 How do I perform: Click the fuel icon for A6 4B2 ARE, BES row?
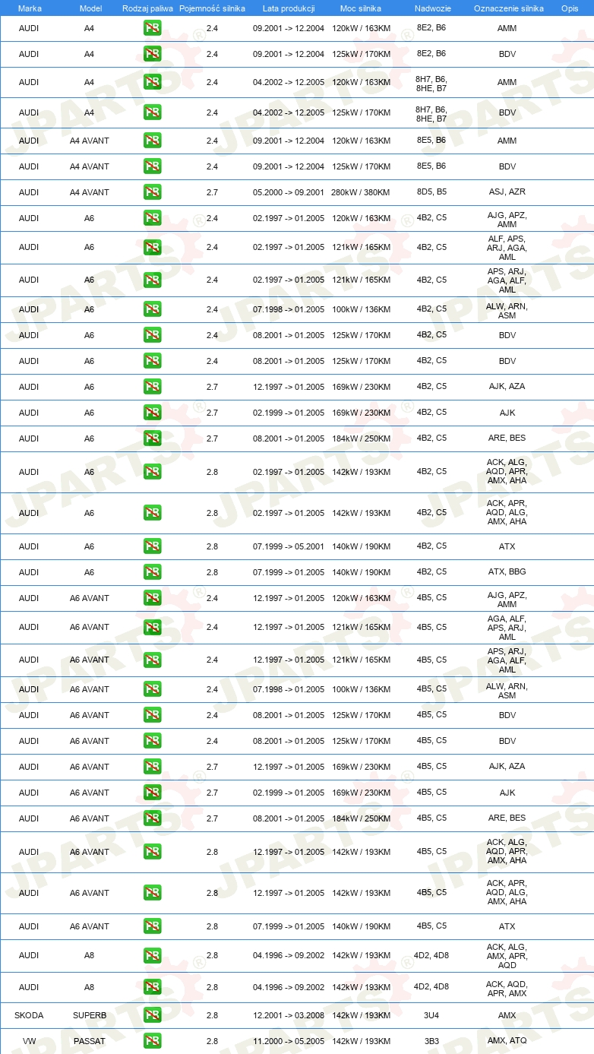[153, 438]
